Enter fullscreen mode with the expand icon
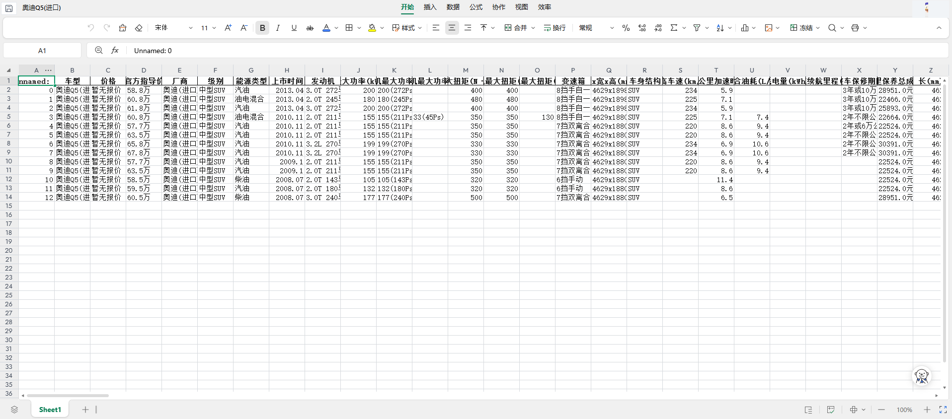The height and width of the screenshot is (419, 952). click(943, 410)
